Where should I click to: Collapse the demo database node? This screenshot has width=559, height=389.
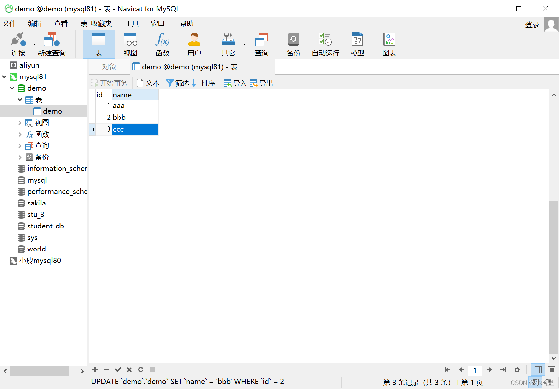pos(12,88)
